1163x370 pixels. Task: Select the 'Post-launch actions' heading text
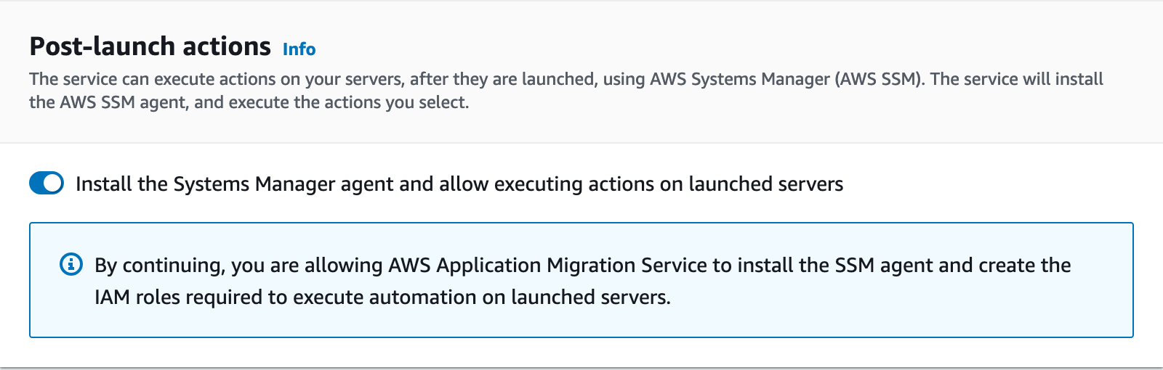click(x=150, y=46)
